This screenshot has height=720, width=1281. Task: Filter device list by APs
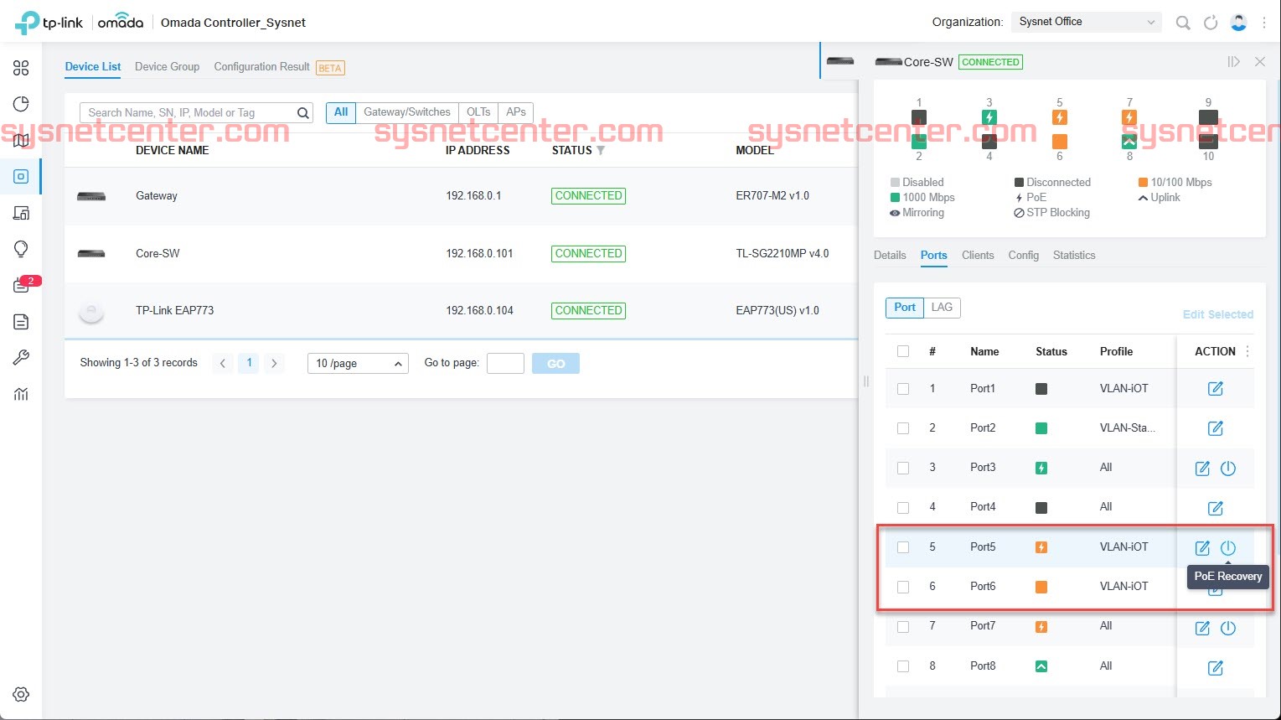pyautogui.click(x=516, y=112)
